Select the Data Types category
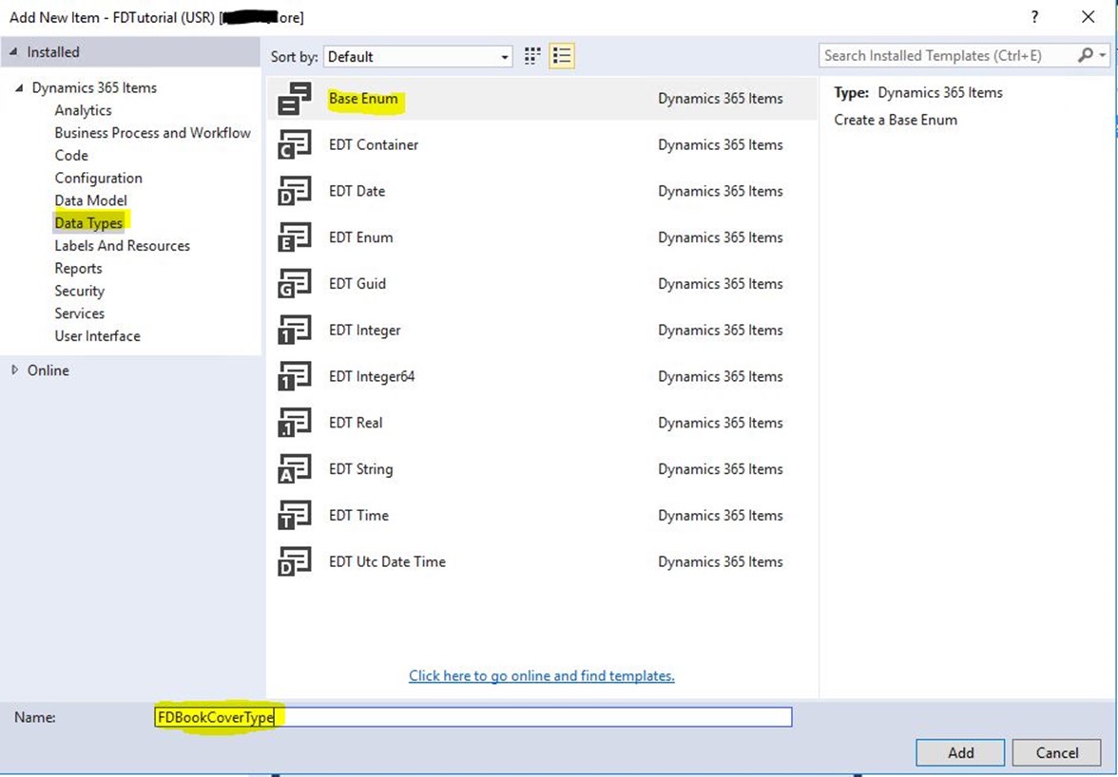 tap(88, 223)
